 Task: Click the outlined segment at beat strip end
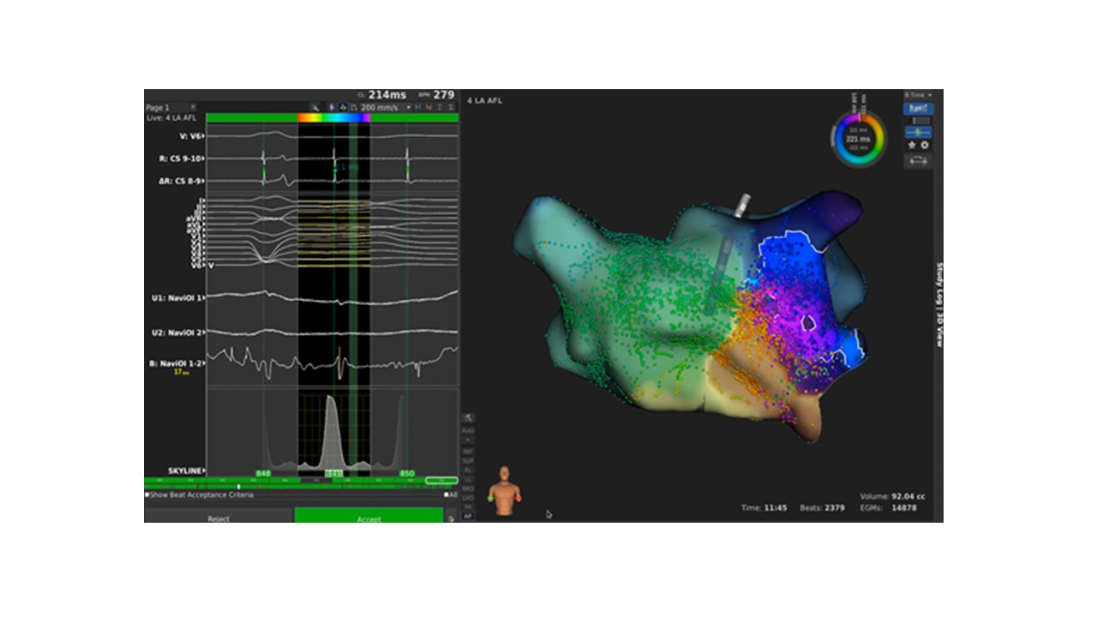tap(440, 481)
